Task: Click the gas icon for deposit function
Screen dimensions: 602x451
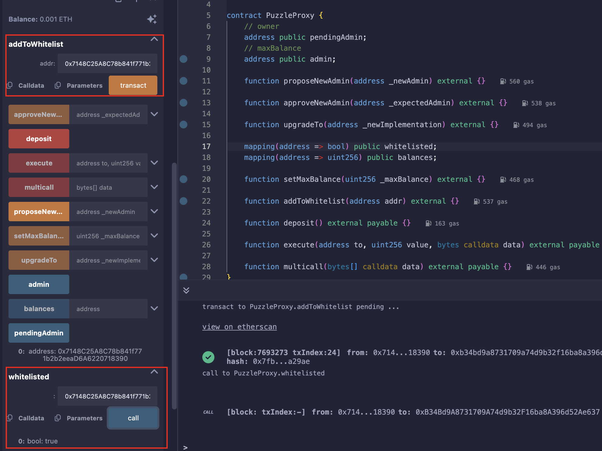Action: [428, 223]
